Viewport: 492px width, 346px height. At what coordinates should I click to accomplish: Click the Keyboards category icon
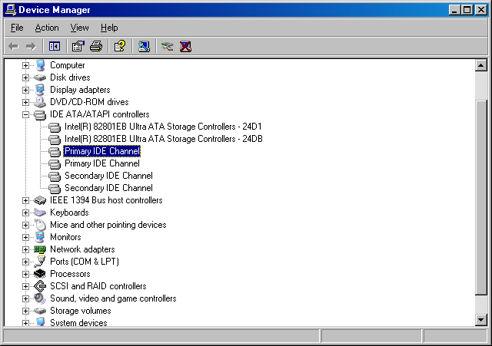click(40, 213)
